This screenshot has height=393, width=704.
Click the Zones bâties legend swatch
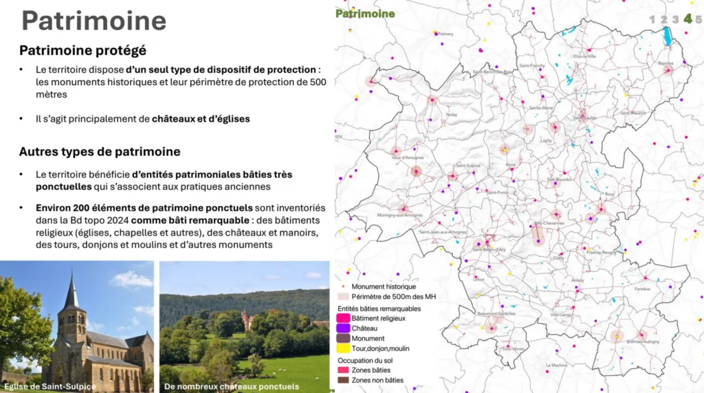[x=342, y=370]
